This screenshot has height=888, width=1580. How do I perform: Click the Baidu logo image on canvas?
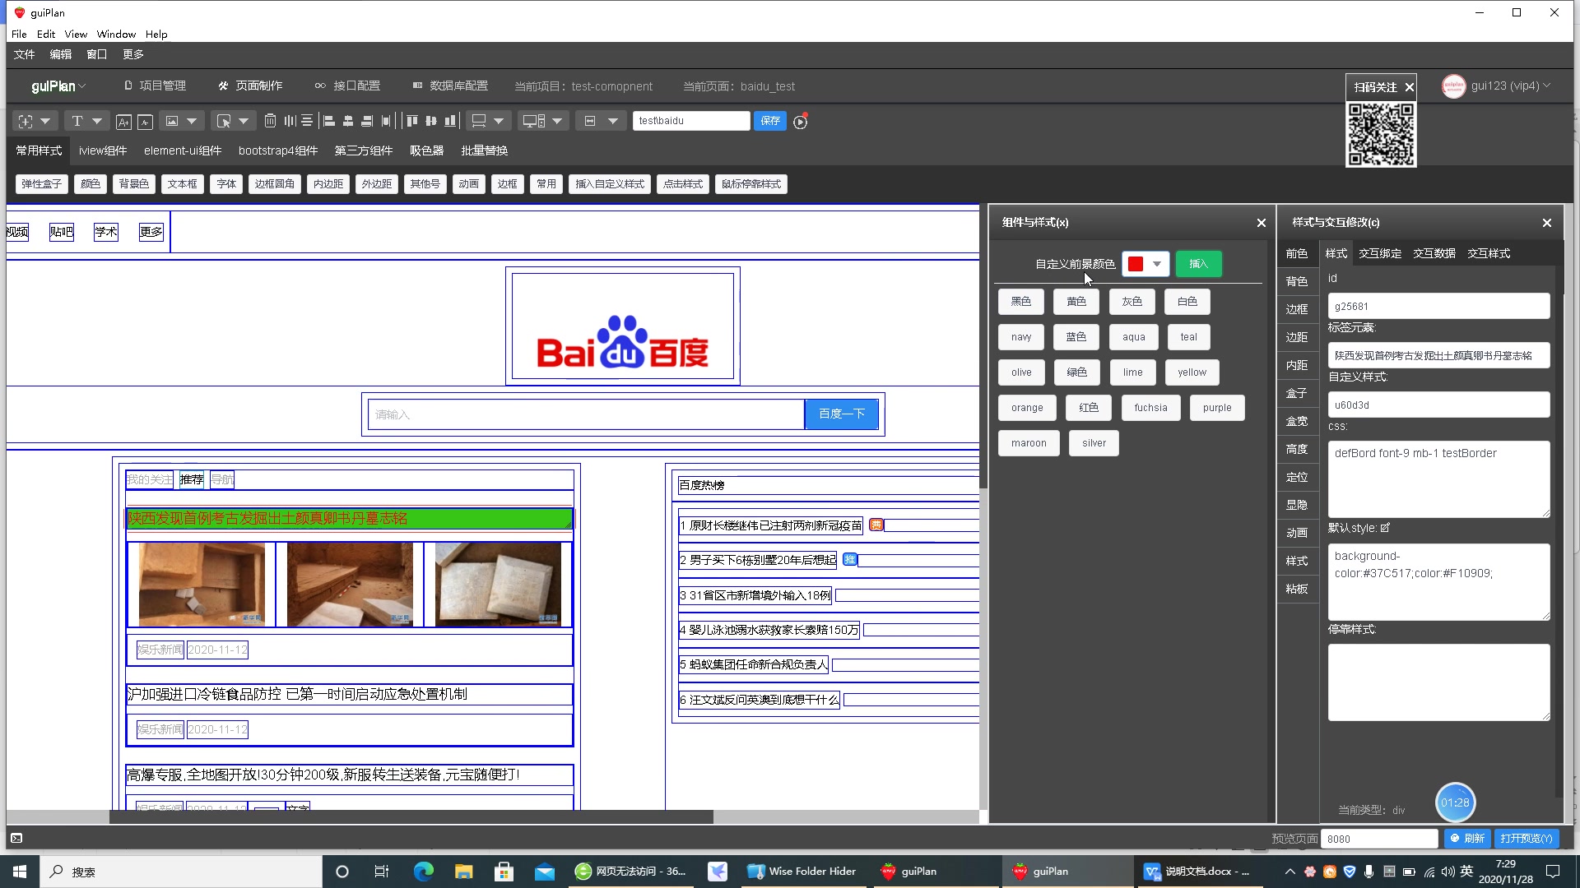point(623,326)
